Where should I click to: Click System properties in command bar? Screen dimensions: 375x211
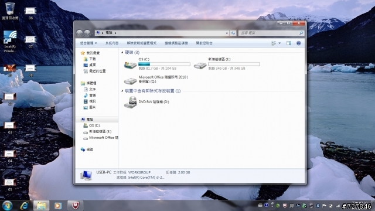(112, 43)
